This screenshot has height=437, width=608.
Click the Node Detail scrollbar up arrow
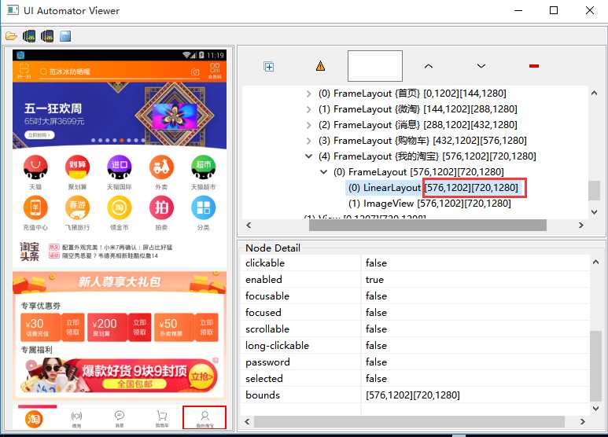tap(595, 263)
